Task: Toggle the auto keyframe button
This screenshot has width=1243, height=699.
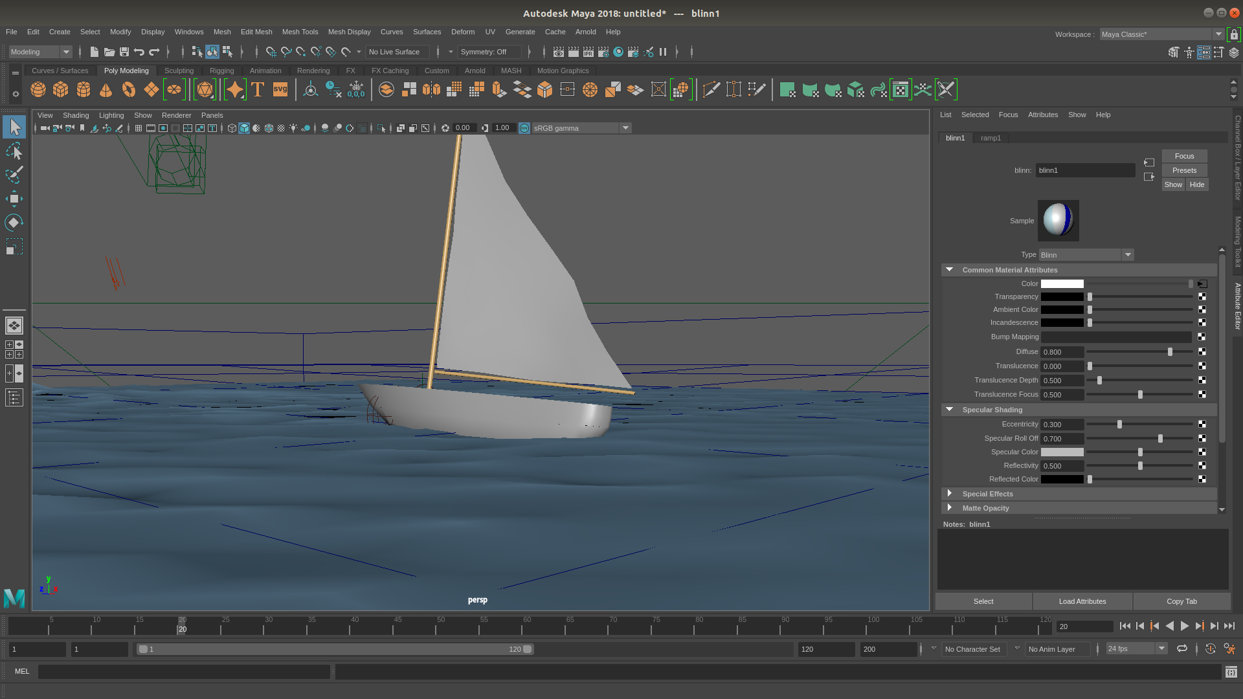Action: [1210, 649]
